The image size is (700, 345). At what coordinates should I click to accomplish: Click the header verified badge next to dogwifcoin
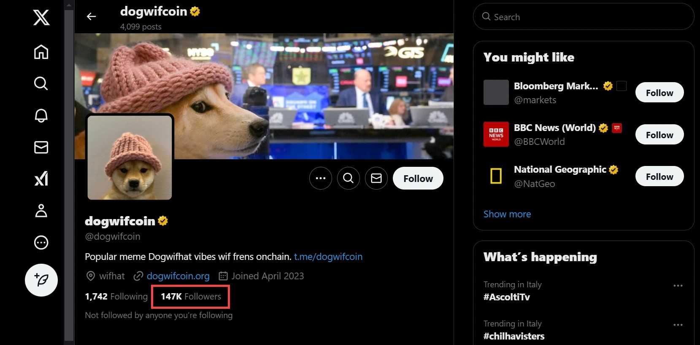point(195,11)
